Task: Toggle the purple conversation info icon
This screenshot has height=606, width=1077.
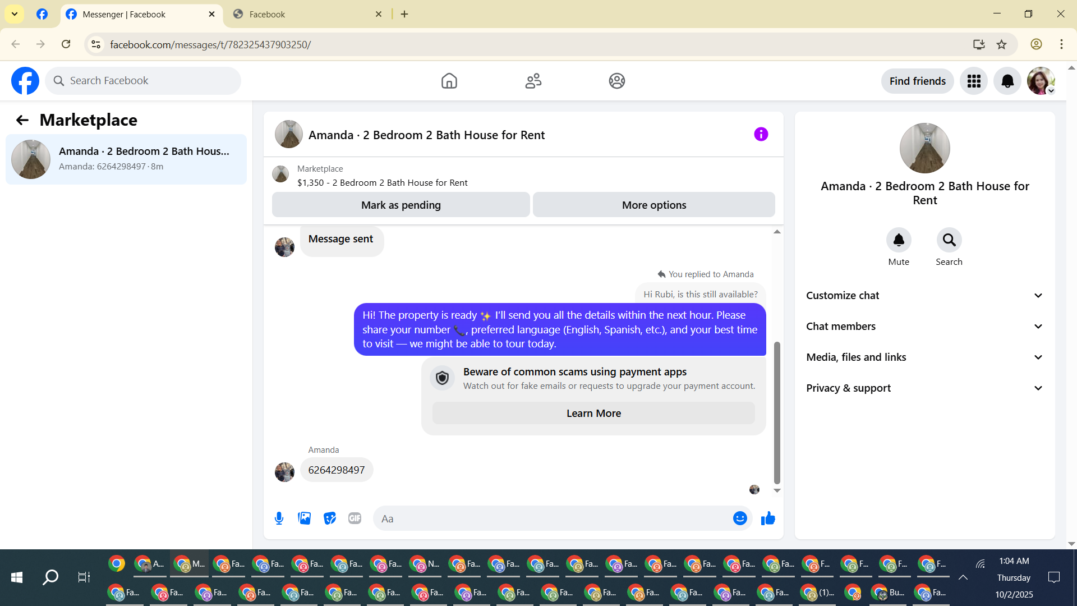Action: click(761, 134)
